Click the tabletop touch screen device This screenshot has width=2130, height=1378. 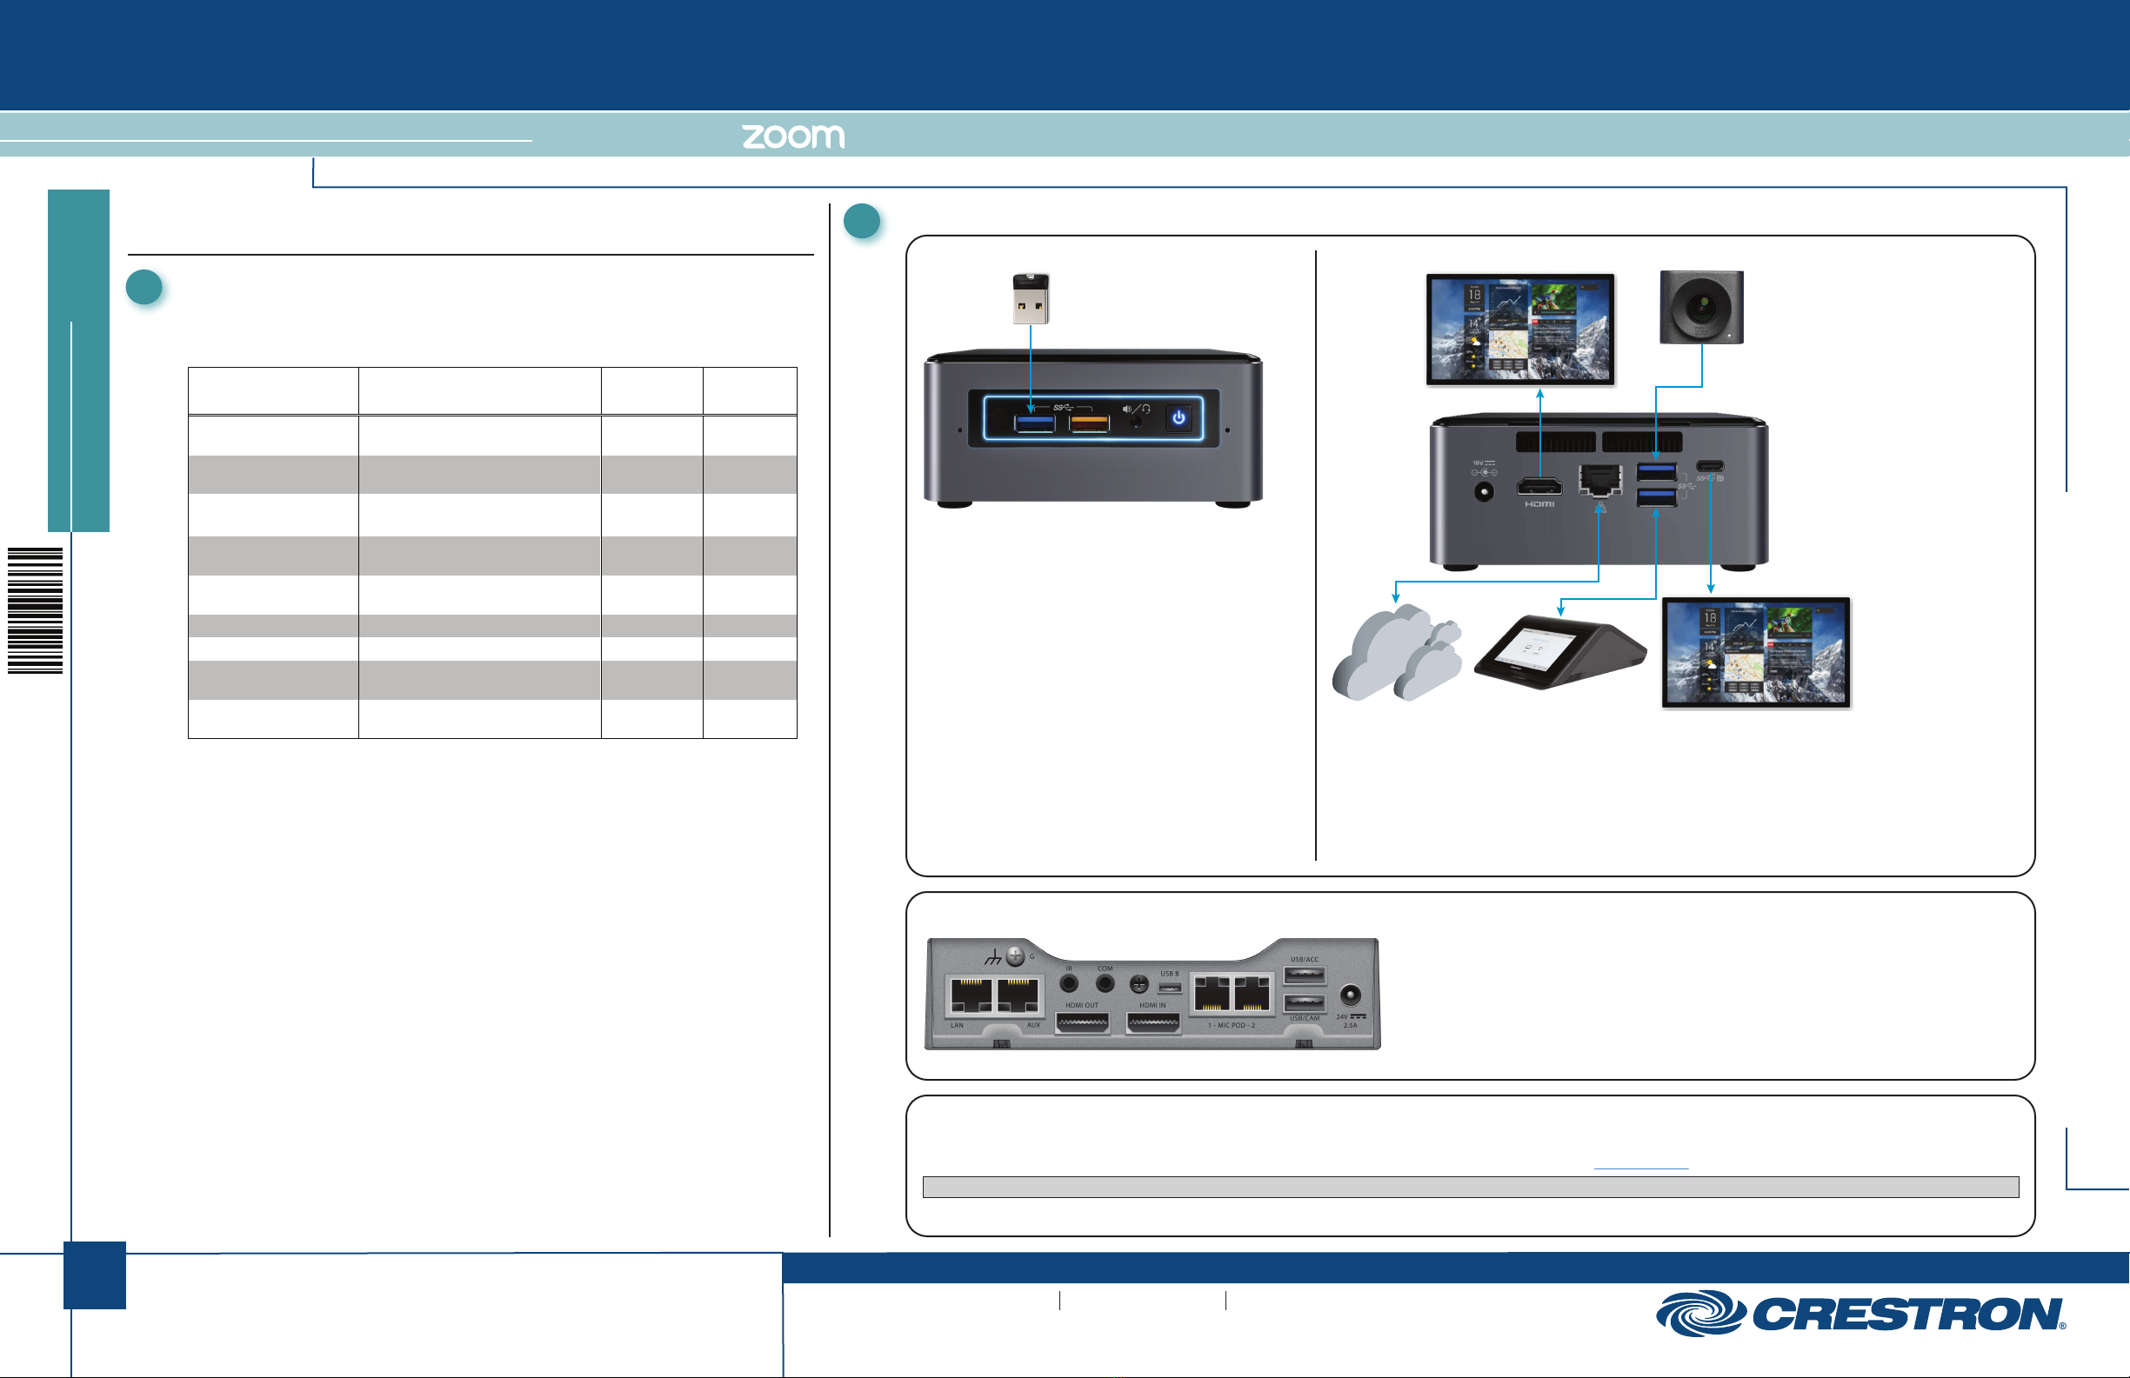pos(1560,651)
